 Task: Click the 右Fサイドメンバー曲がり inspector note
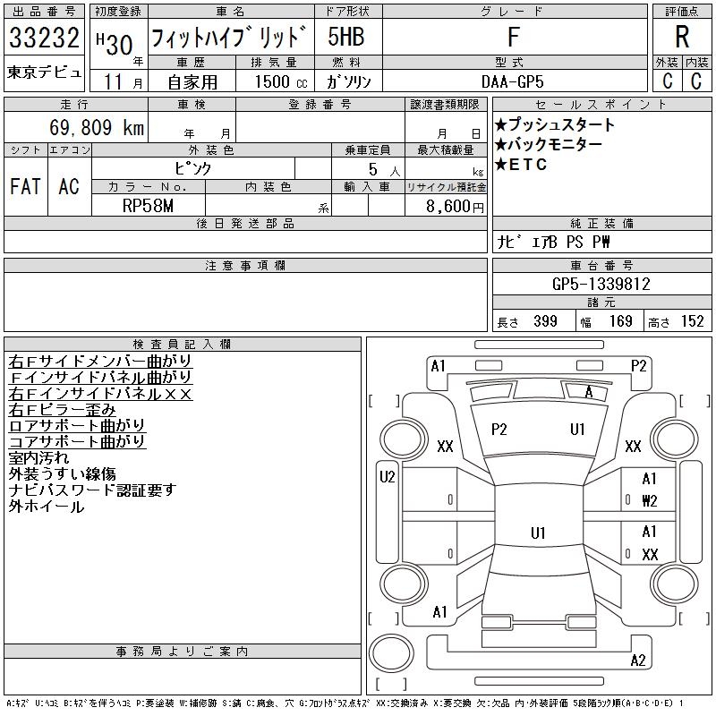(100, 362)
